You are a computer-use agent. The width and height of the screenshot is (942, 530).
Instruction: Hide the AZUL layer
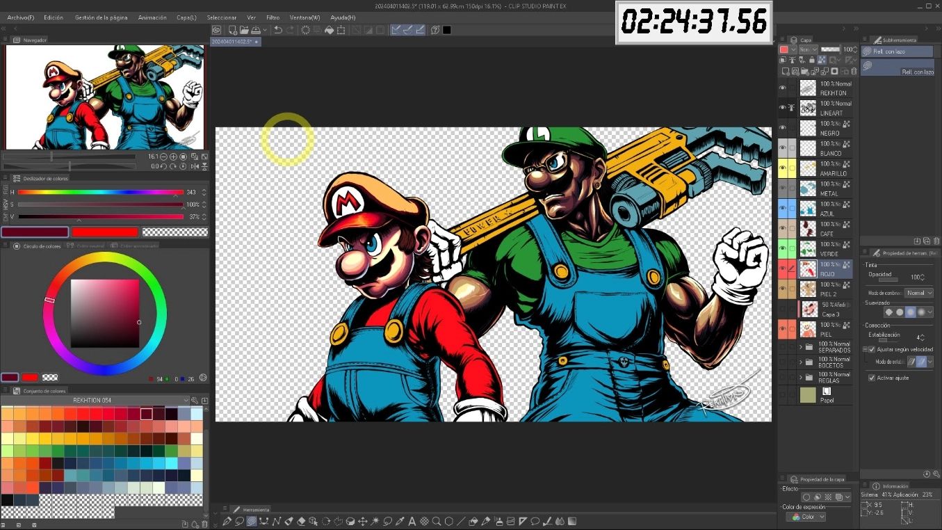pyautogui.click(x=782, y=209)
